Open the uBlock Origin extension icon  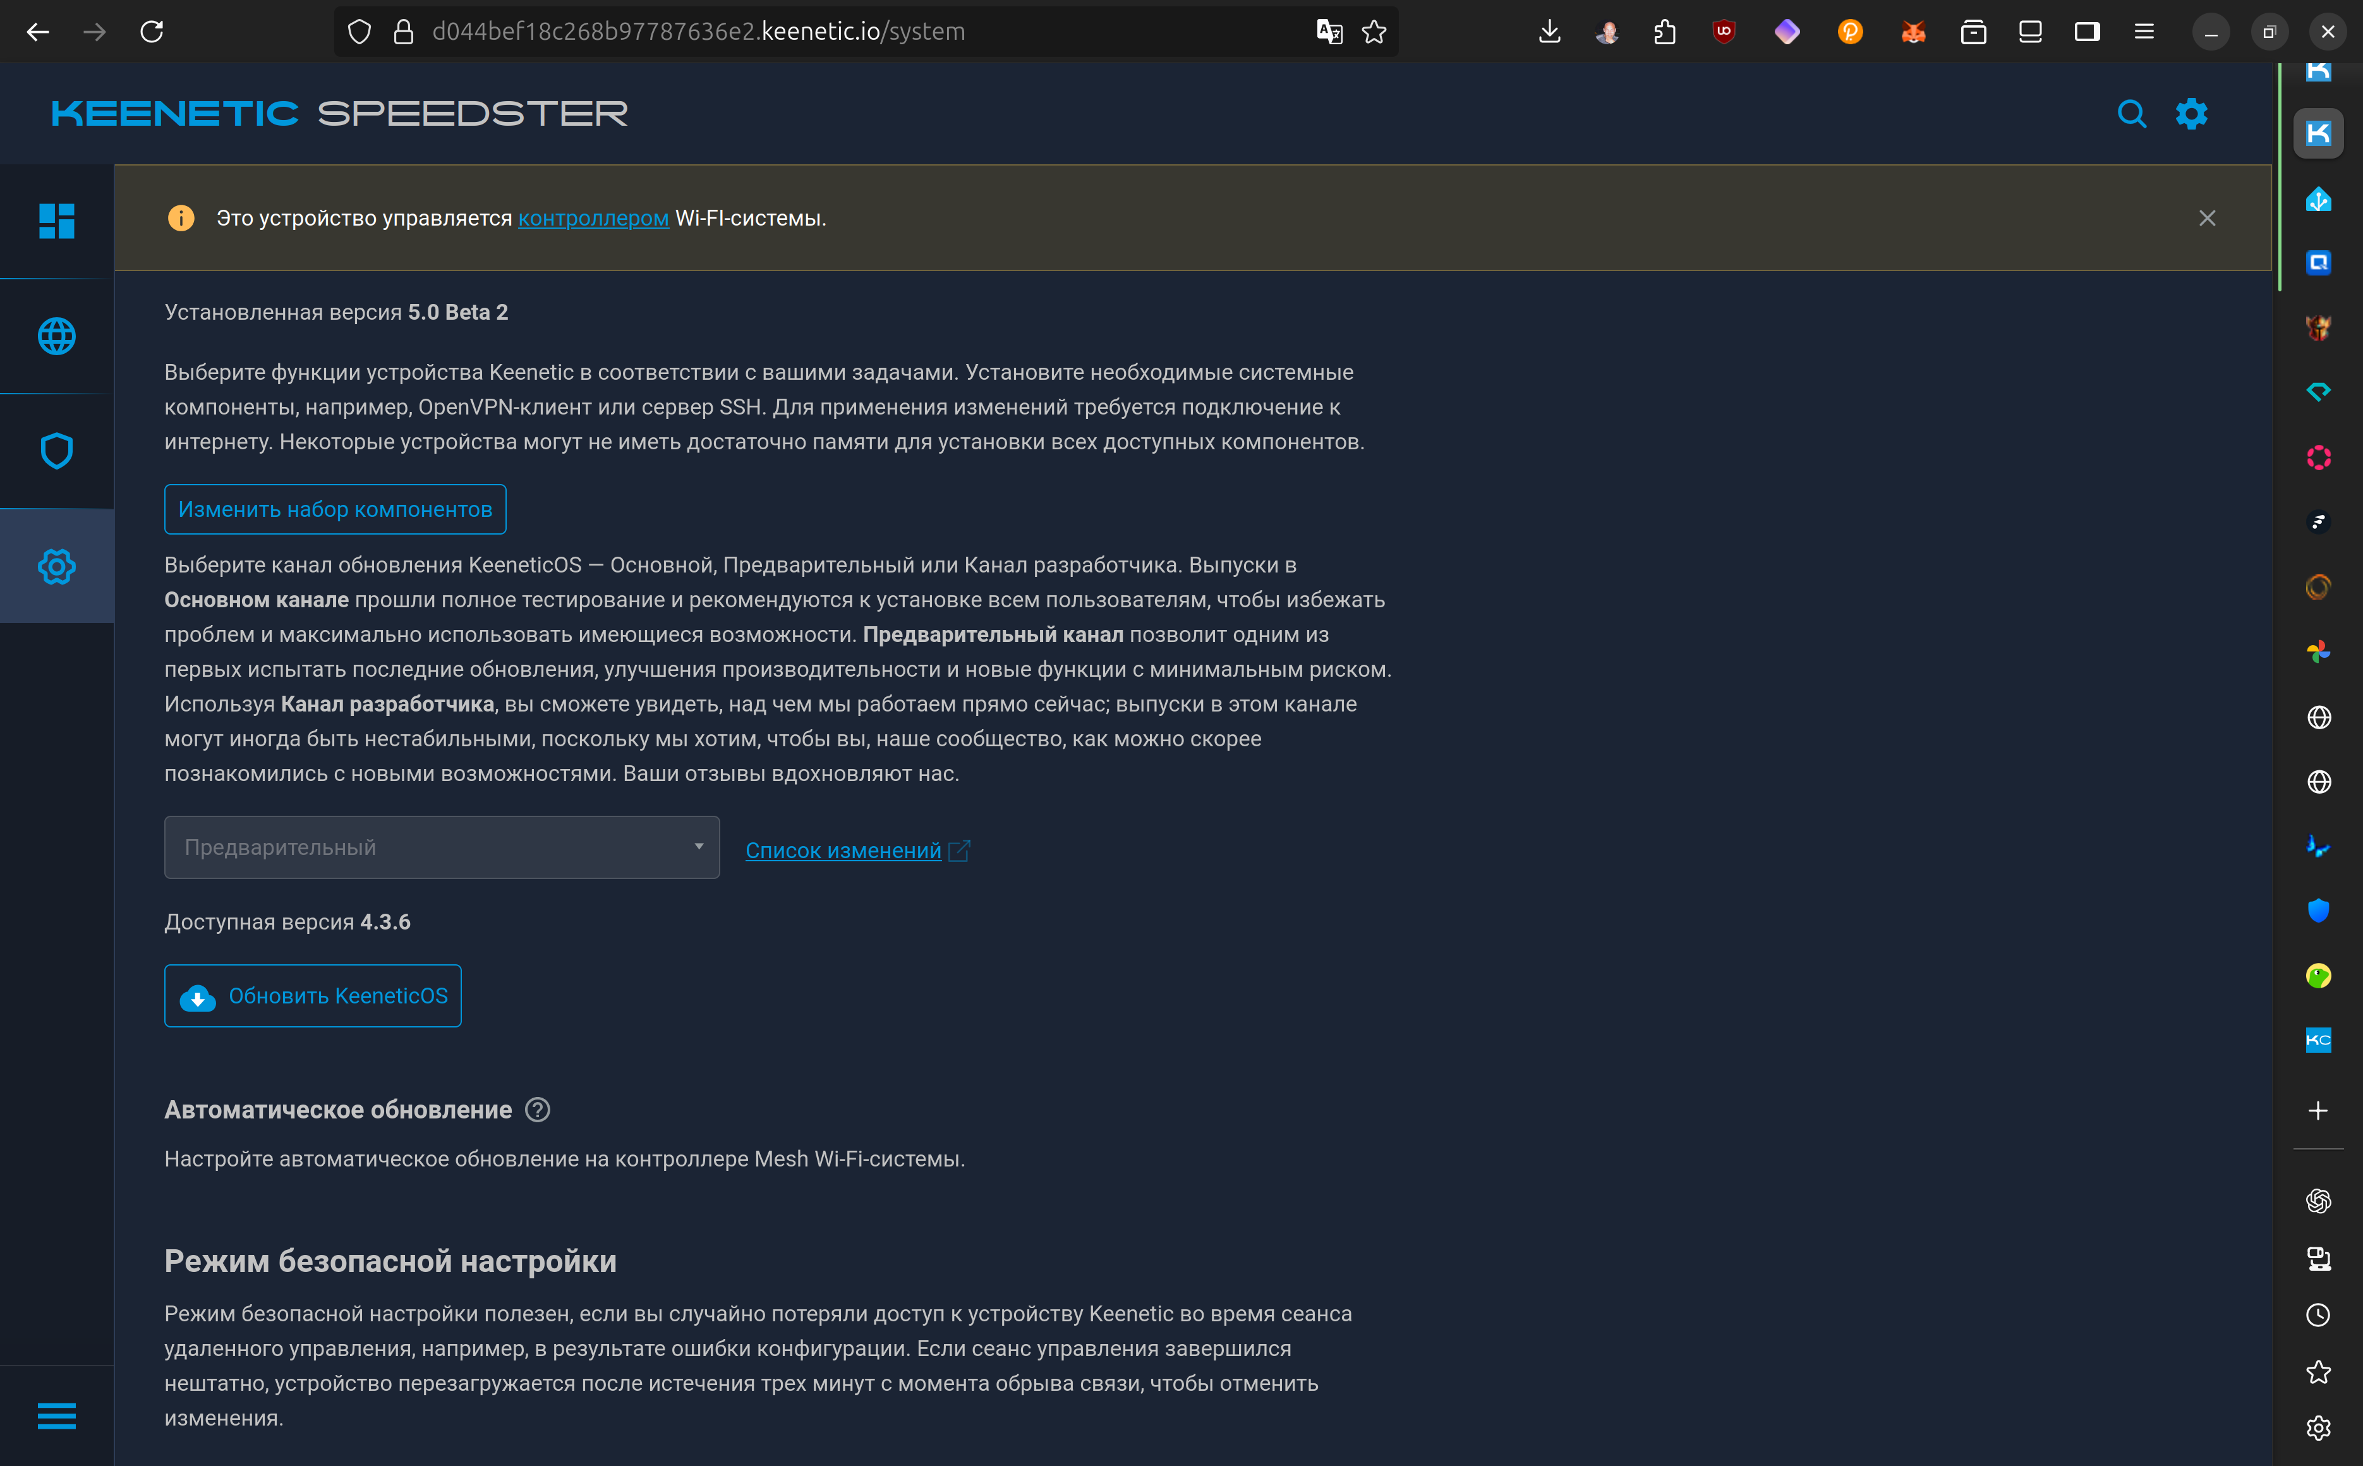(1724, 32)
